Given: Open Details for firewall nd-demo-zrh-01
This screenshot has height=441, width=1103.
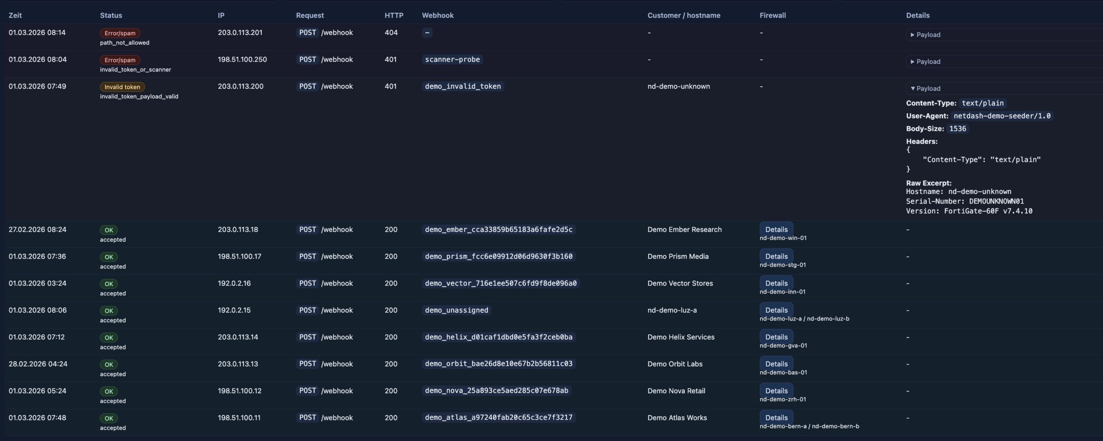Looking at the screenshot, I should click(x=776, y=391).
